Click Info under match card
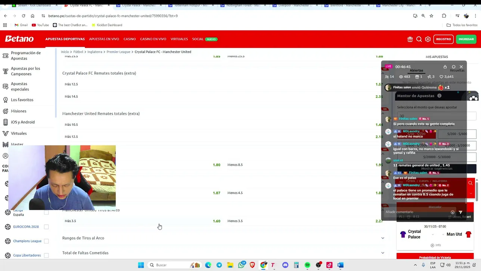 pos(436,245)
